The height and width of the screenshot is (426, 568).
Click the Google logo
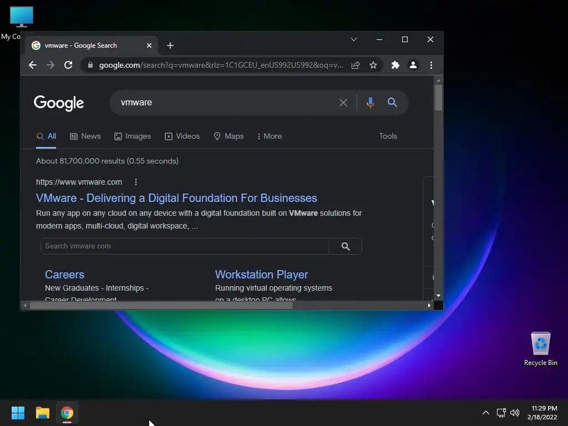click(x=59, y=103)
